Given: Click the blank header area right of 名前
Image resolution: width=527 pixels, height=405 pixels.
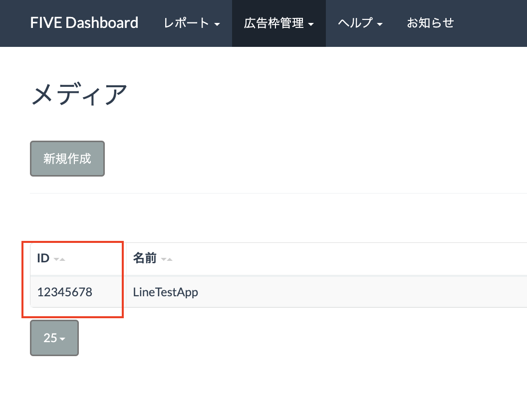Looking at the screenshot, I should [349, 258].
